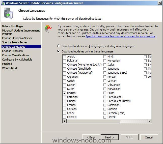Check the Danish language box

[64, 85]
